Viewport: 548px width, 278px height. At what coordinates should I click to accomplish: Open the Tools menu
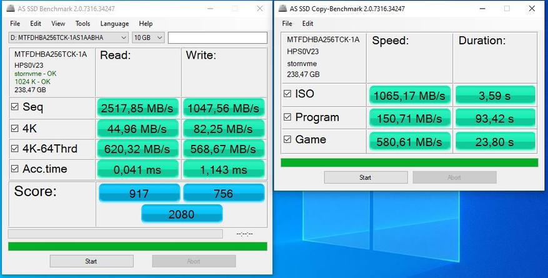pos(82,24)
